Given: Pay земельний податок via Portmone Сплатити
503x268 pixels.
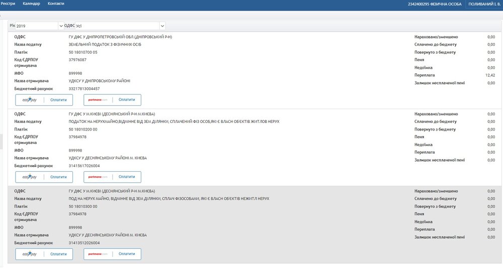Looking at the screenshot, I should 127,99.
